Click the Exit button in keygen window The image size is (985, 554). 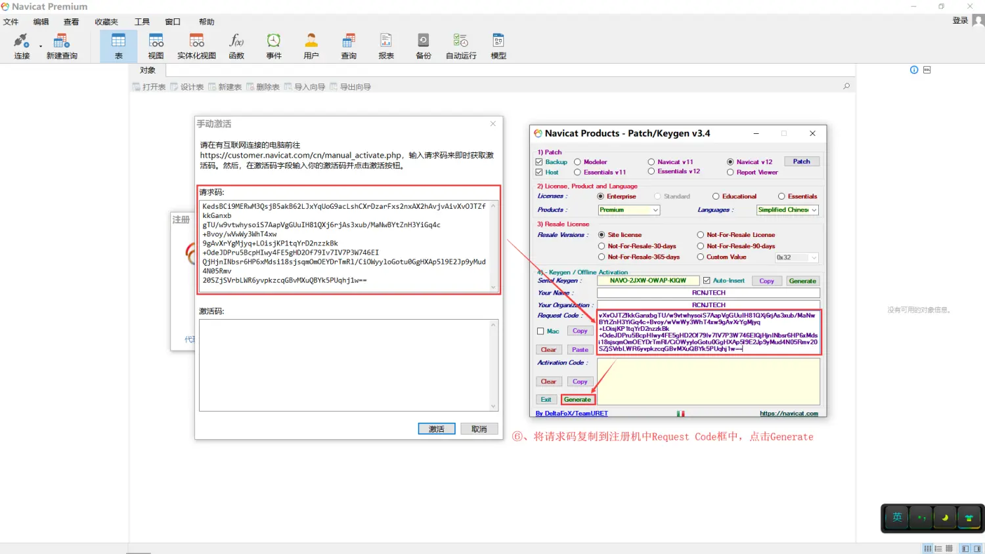[x=546, y=399]
